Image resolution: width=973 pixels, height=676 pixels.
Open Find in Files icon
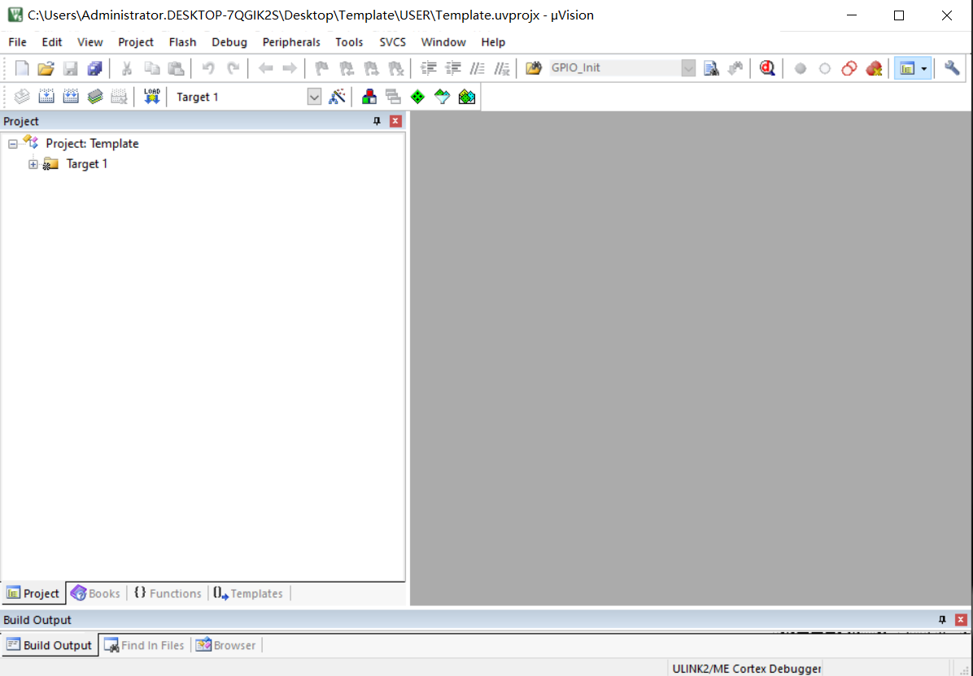[533, 68]
